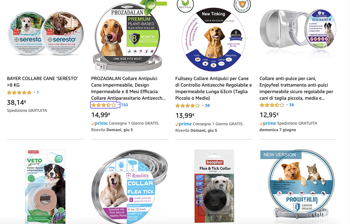The width and height of the screenshot is (350, 224).
Task: Click Fullsexy collar star rating
Action: coord(188,106)
